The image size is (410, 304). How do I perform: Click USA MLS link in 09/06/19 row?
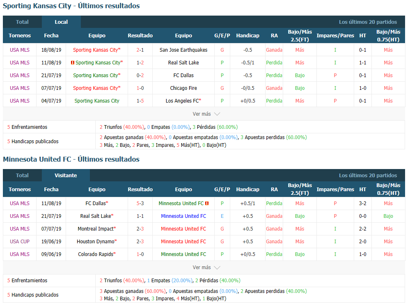[x=20, y=254]
